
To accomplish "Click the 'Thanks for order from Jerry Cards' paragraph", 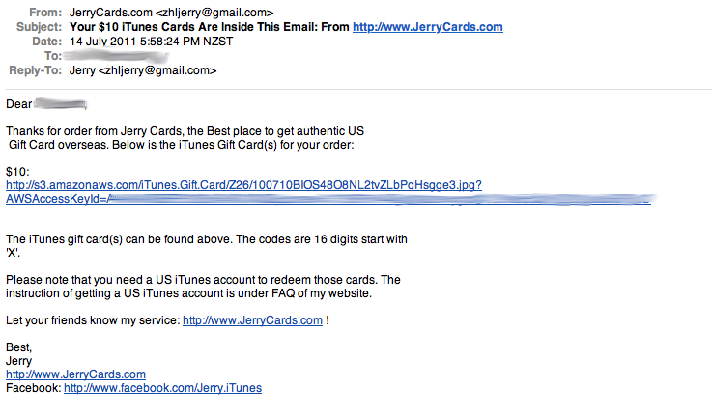I will click(x=185, y=138).
